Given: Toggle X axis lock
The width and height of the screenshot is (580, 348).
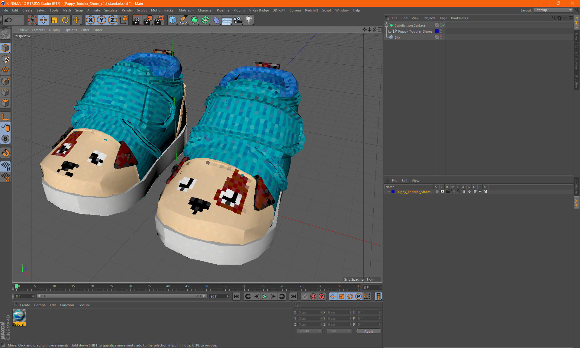Looking at the screenshot, I should pos(90,20).
